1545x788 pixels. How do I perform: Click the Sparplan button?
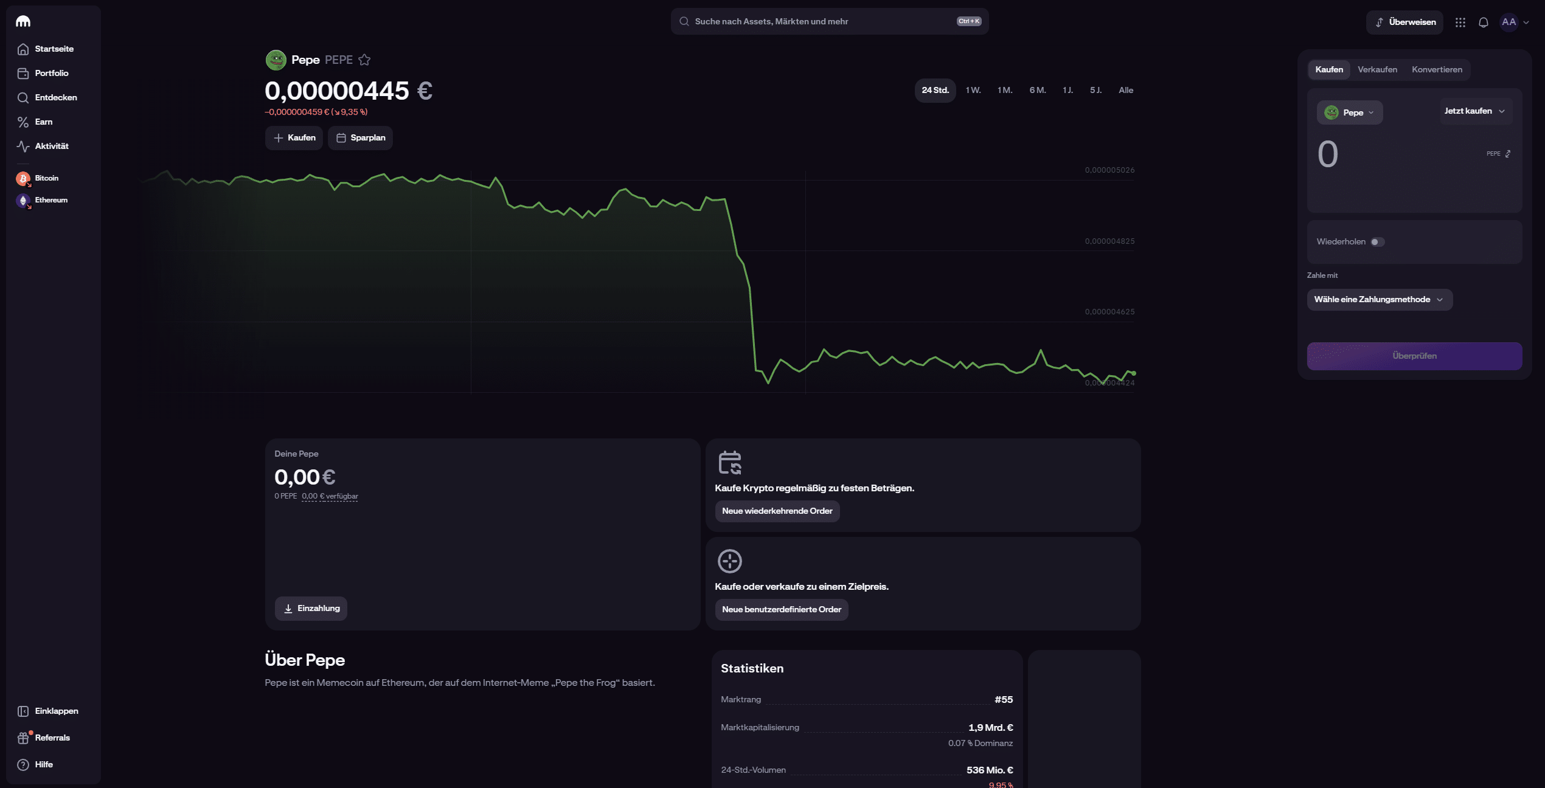pos(360,138)
